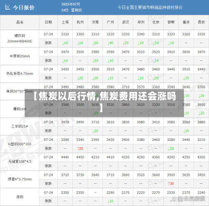This screenshot has width=209, height=206.
Task: Click the 广州 column header
Action: point(110,22)
